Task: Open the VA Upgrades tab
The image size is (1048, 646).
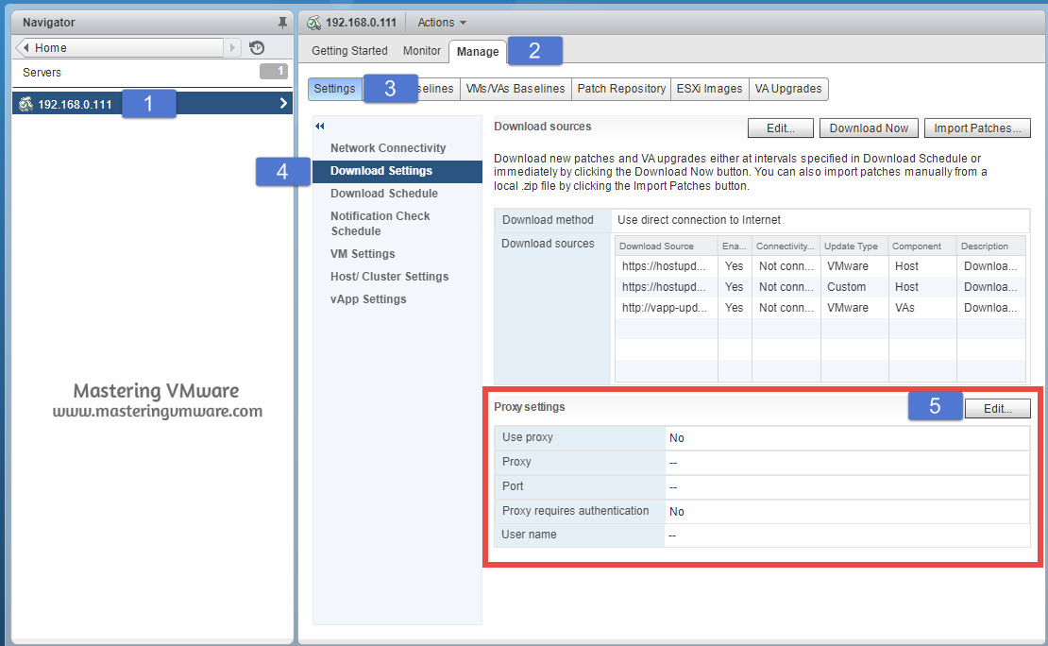Action: tap(788, 88)
